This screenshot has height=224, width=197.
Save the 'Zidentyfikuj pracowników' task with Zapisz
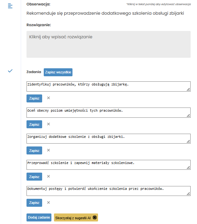click(34, 98)
